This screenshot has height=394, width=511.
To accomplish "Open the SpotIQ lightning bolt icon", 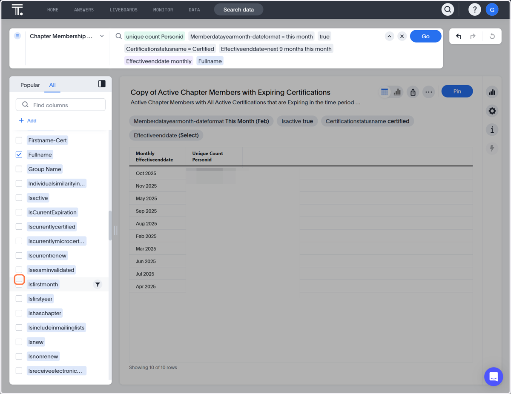I will click(x=492, y=148).
